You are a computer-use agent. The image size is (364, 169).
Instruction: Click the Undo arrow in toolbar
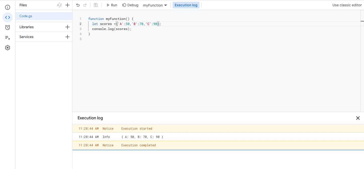click(x=78, y=5)
